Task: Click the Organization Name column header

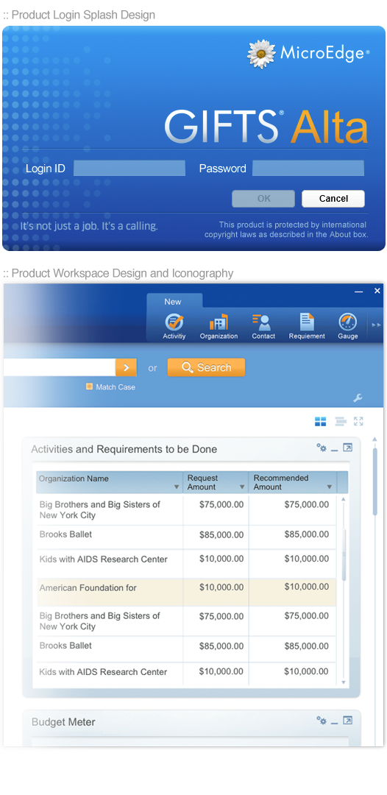Action: coord(110,482)
